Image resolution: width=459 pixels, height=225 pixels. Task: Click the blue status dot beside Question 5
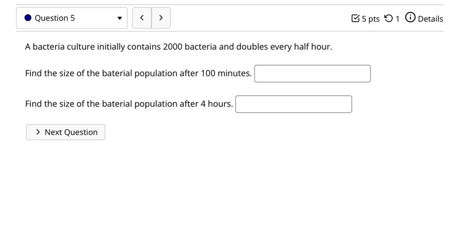tap(28, 18)
